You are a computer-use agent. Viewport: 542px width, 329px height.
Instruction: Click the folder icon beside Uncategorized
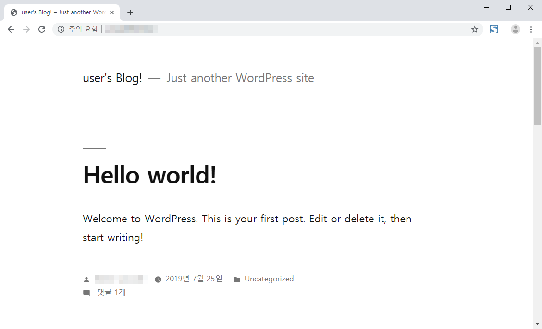(237, 279)
